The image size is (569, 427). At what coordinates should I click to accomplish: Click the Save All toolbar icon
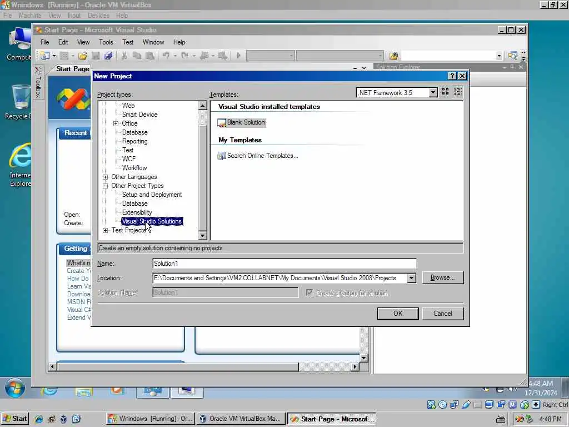108,56
